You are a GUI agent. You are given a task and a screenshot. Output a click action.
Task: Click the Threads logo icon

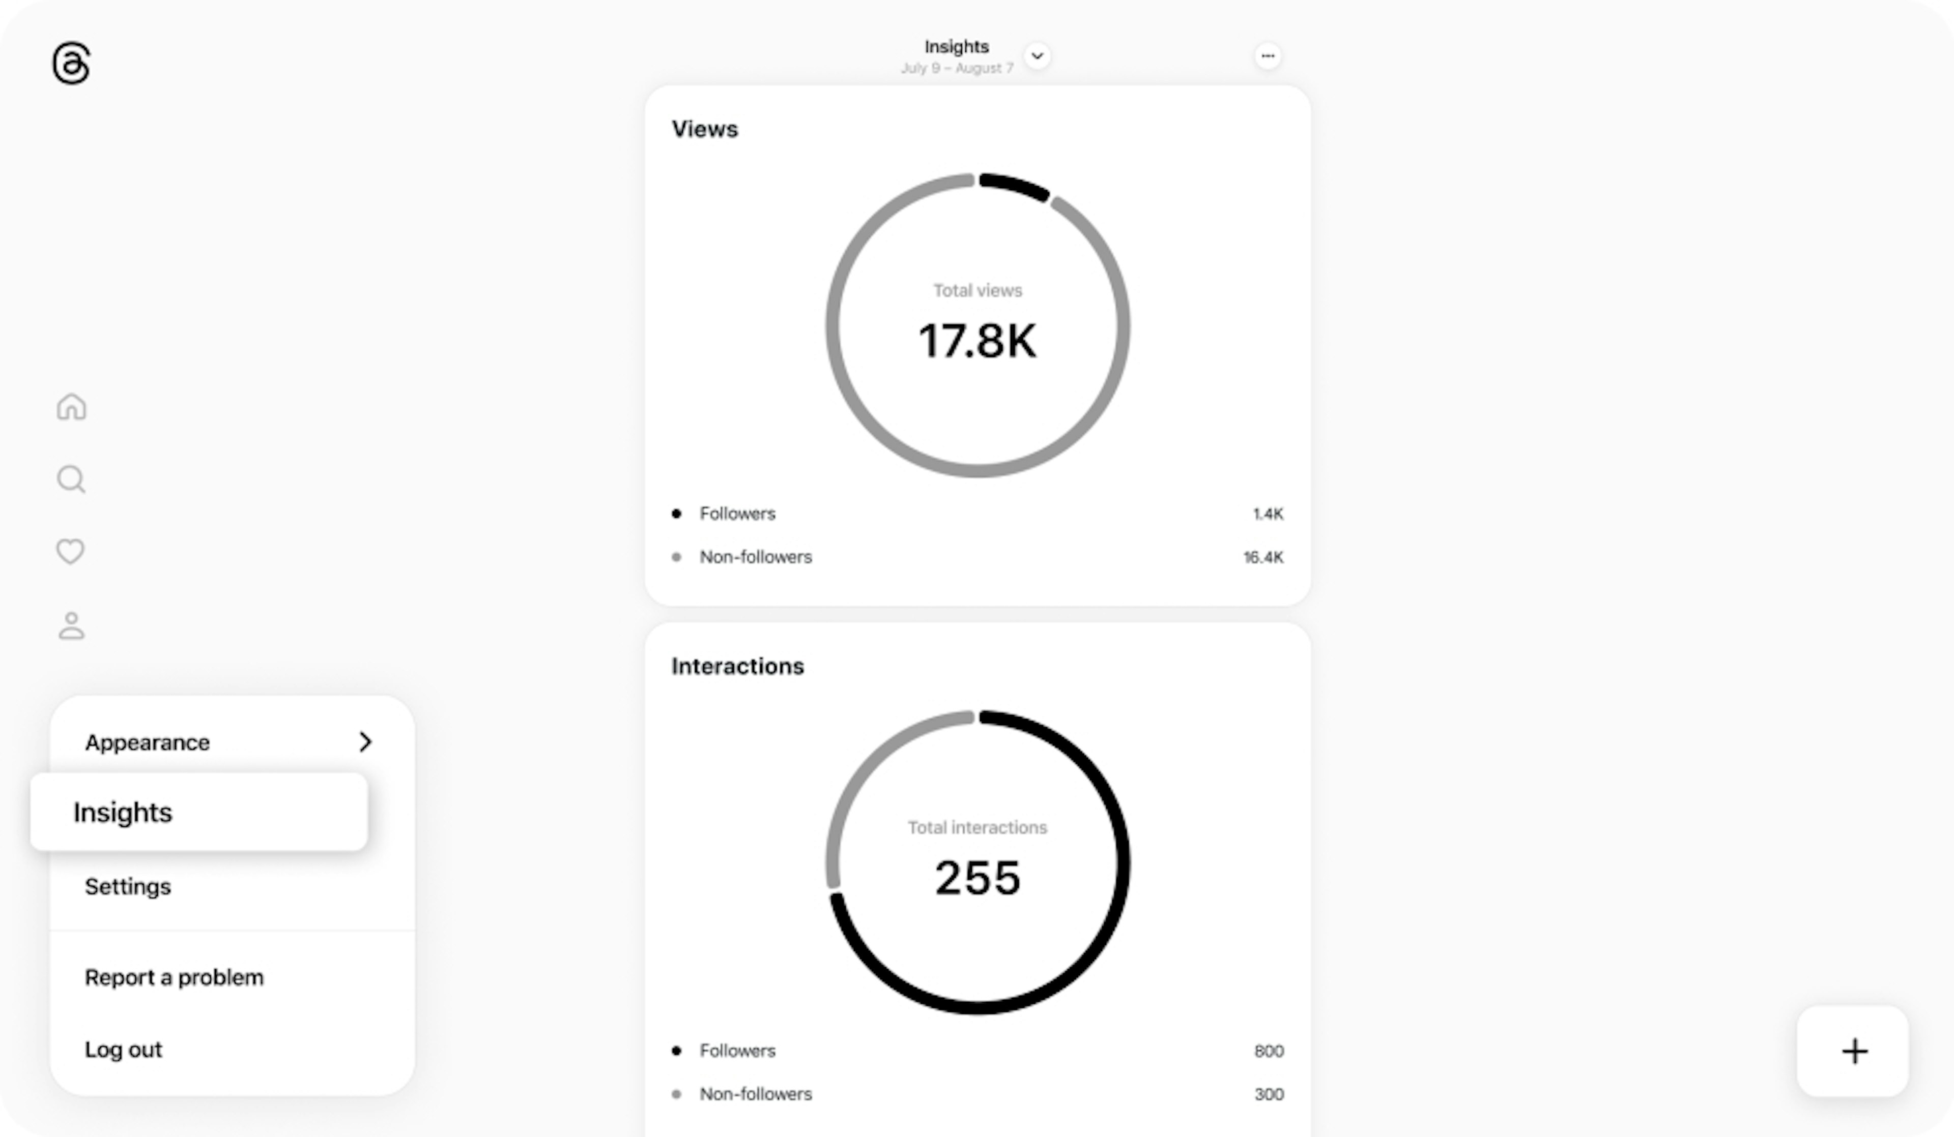coord(70,64)
